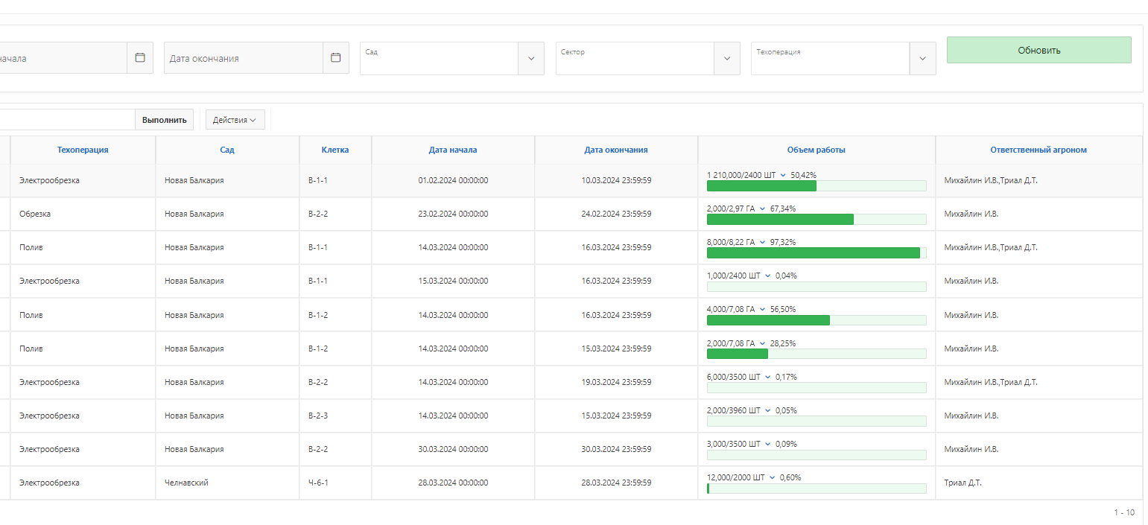Sort by the Техоперация column header
Viewport: 1148px width, 525px height.
83,150
